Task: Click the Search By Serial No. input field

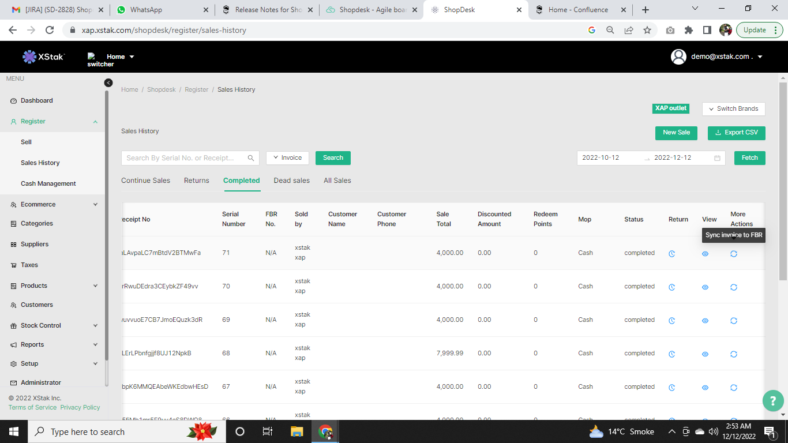Action: [185, 158]
